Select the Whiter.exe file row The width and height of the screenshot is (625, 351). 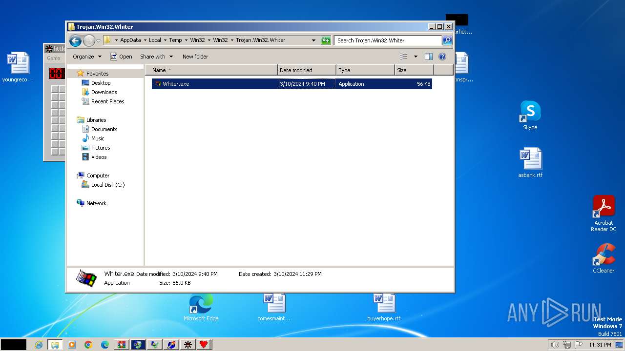292,84
